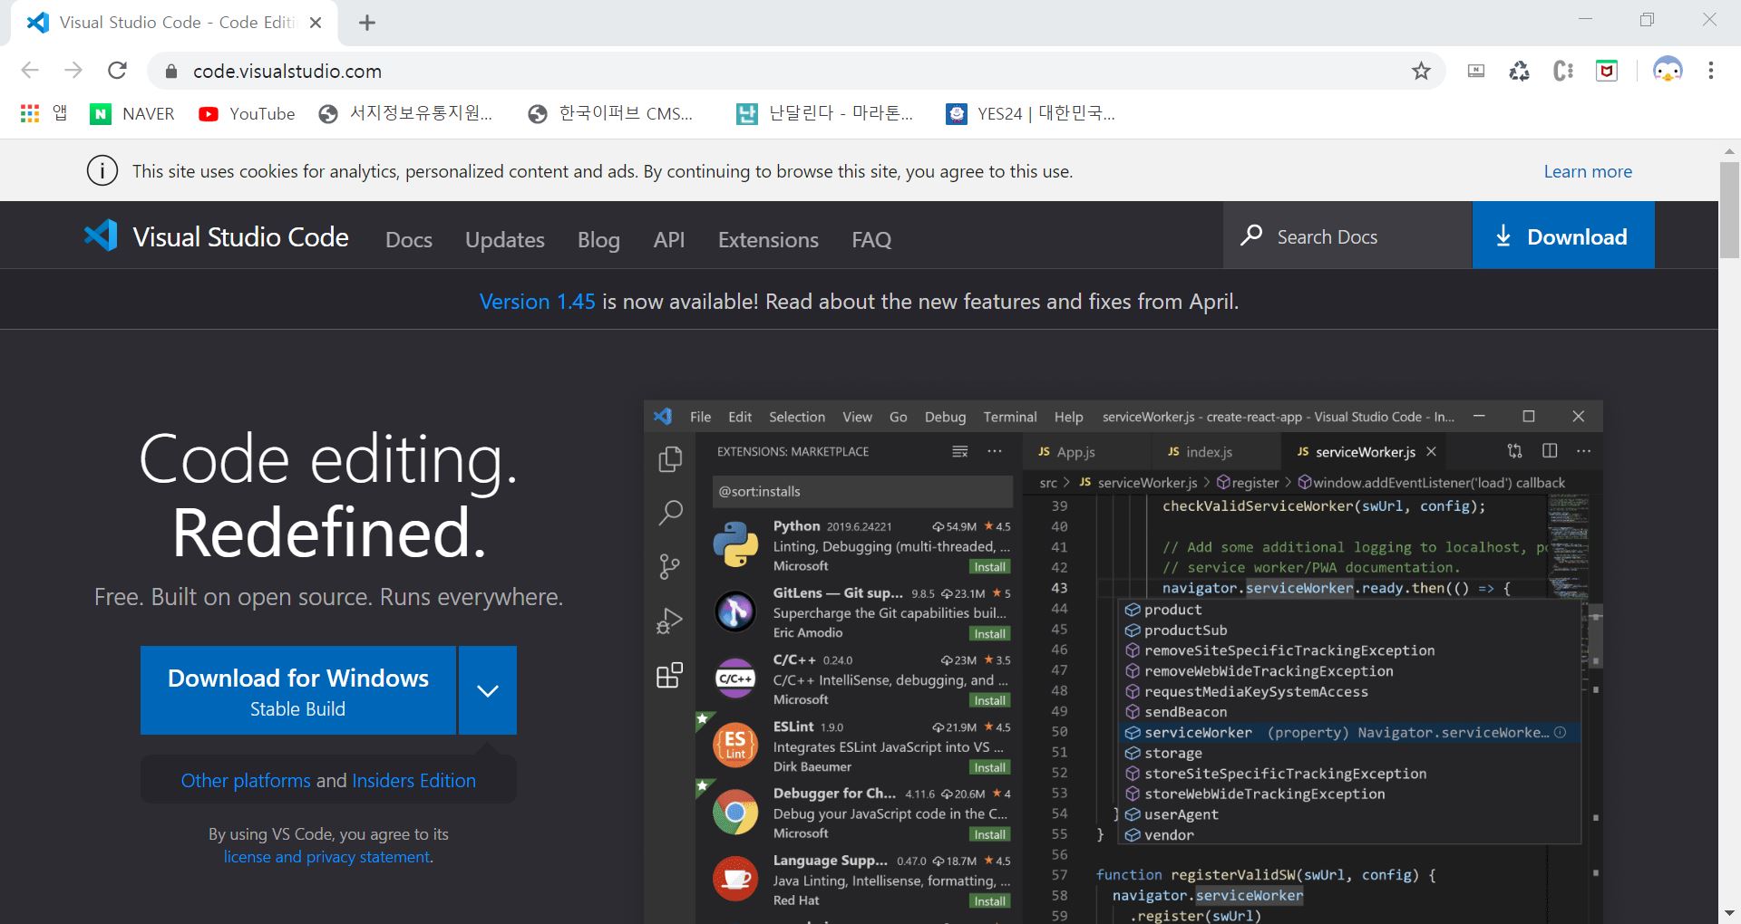This screenshot has height=924, width=1741.
Task: Open the Other platforms link
Action: (x=246, y=780)
